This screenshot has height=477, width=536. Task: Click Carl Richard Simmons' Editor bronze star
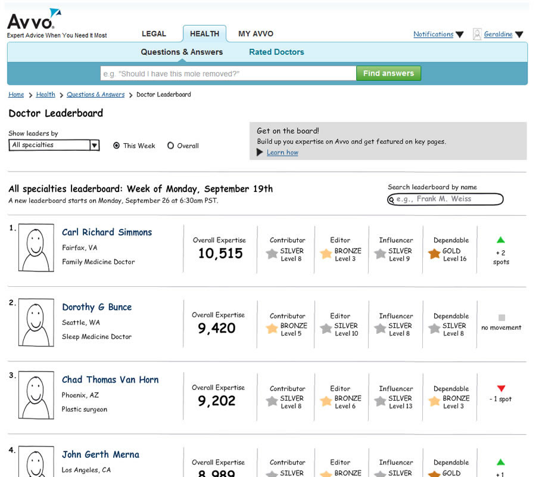(x=326, y=254)
